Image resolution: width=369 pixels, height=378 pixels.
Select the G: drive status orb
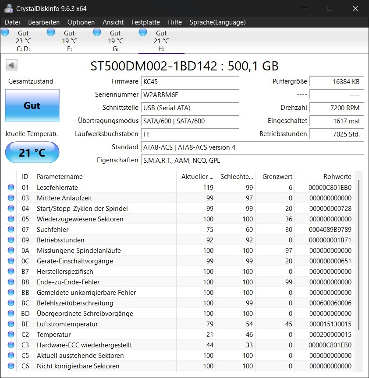click(x=97, y=32)
